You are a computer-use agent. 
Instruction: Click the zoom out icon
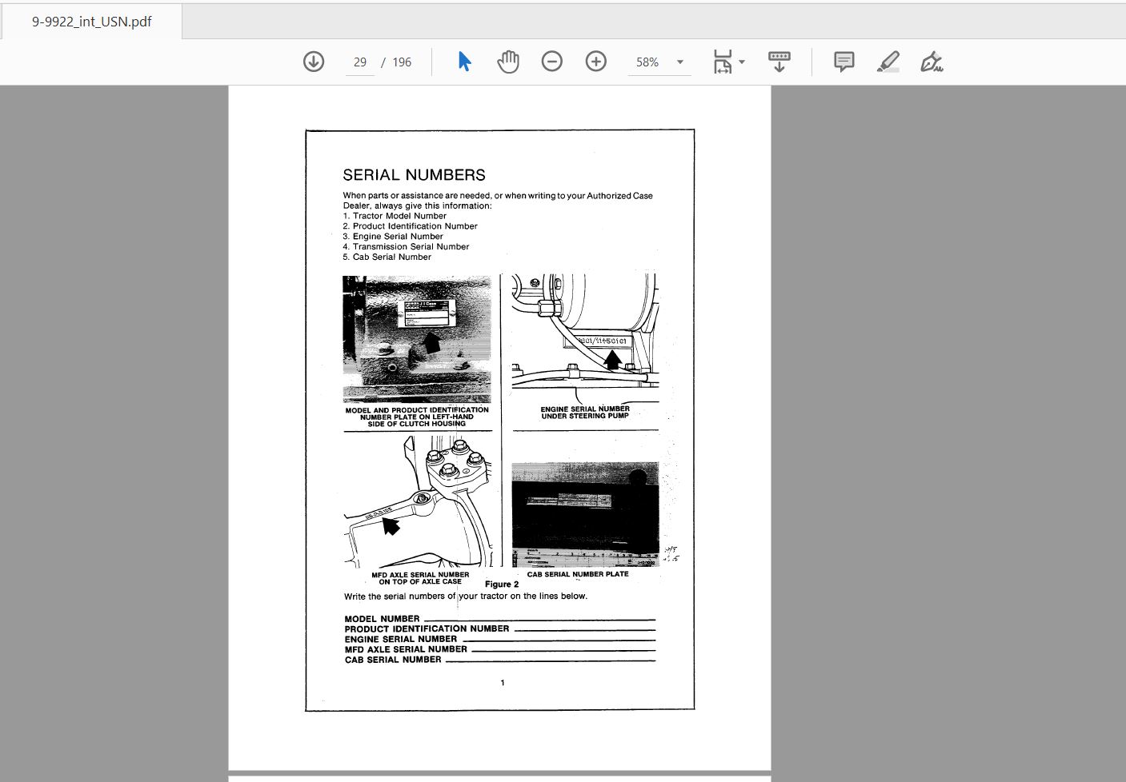[552, 61]
